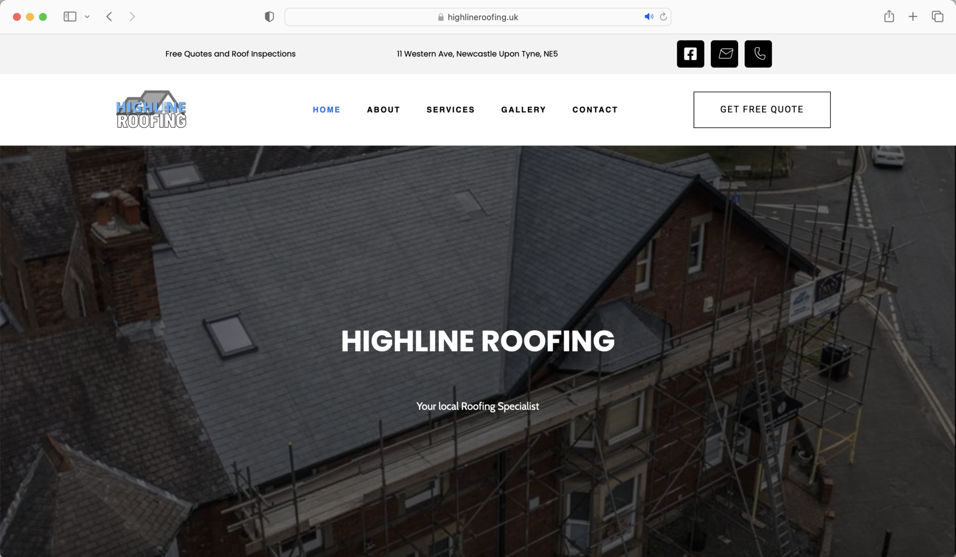Show the tab overview icon
Viewport: 956px width, 557px height.
[937, 17]
